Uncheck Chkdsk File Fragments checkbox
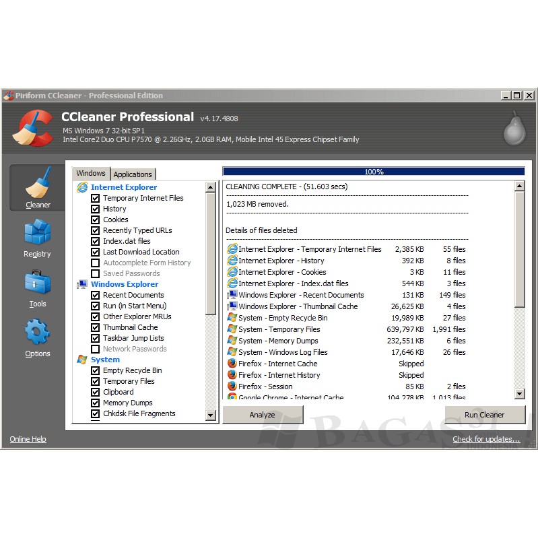The width and height of the screenshot is (538, 538). coord(96,414)
